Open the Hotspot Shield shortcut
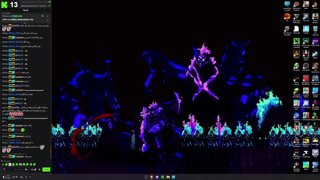 pos(315,92)
